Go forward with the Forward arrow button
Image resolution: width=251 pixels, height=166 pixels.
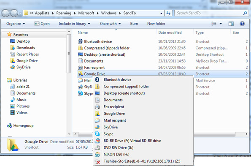coord(14,13)
